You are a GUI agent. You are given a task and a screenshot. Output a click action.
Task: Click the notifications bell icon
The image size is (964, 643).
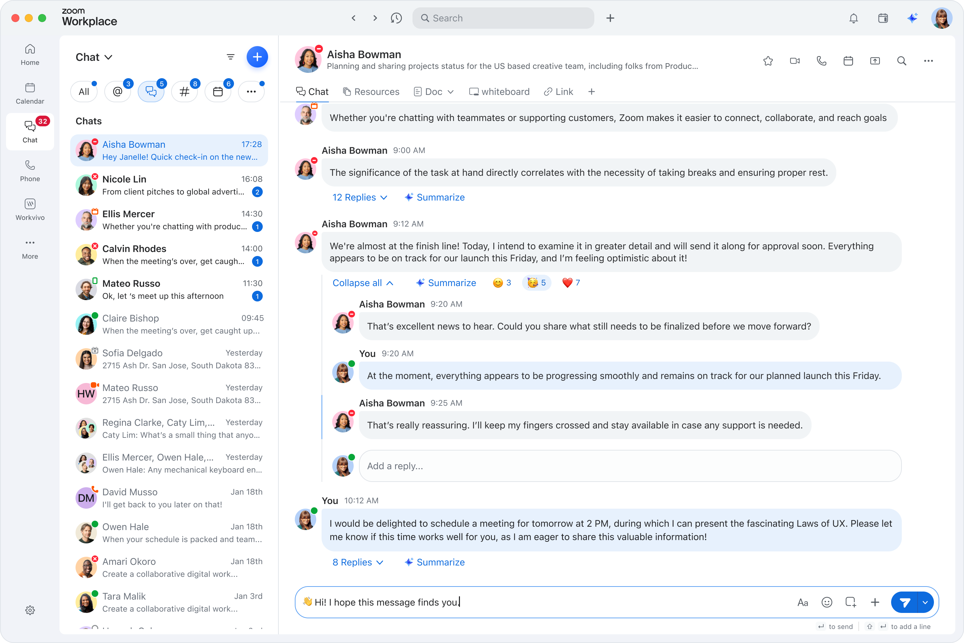(854, 18)
